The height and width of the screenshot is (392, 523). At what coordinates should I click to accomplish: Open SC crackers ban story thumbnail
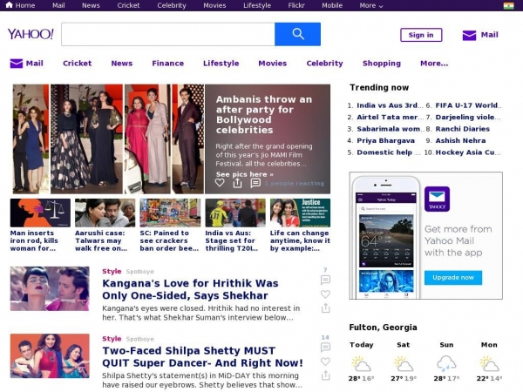pos(170,213)
